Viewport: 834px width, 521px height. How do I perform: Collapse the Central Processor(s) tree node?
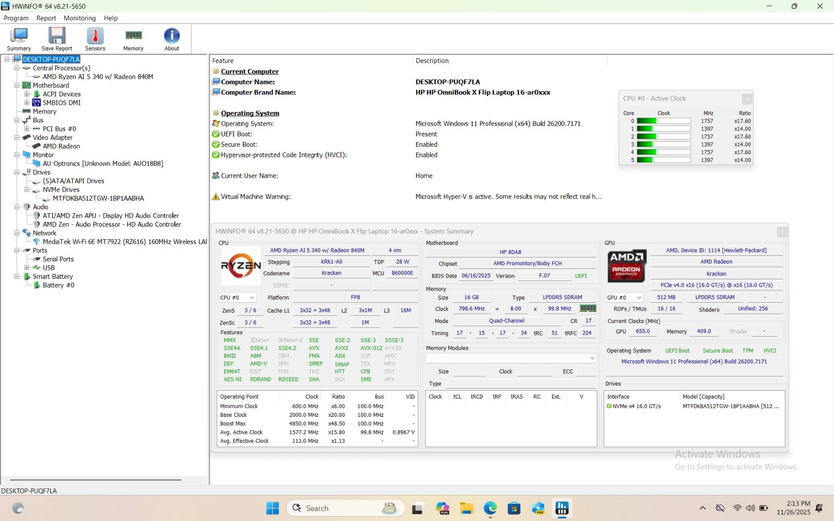(x=17, y=68)
